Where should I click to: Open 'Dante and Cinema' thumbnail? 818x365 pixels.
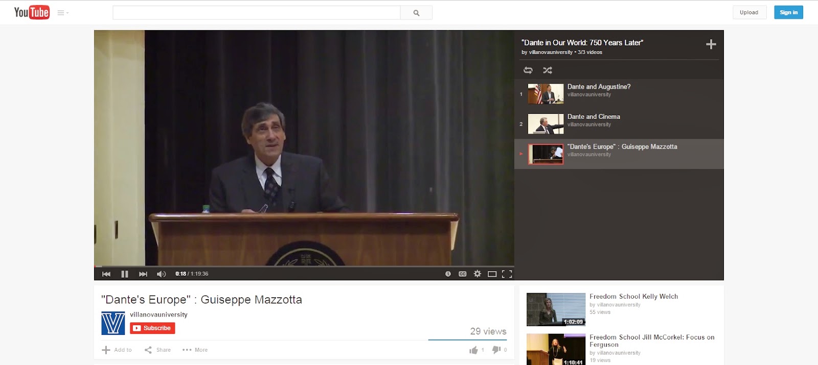point(546,124)
